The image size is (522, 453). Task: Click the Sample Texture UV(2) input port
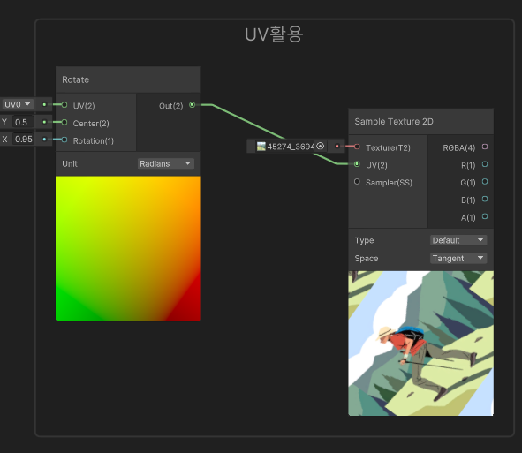tap(357, 164)
